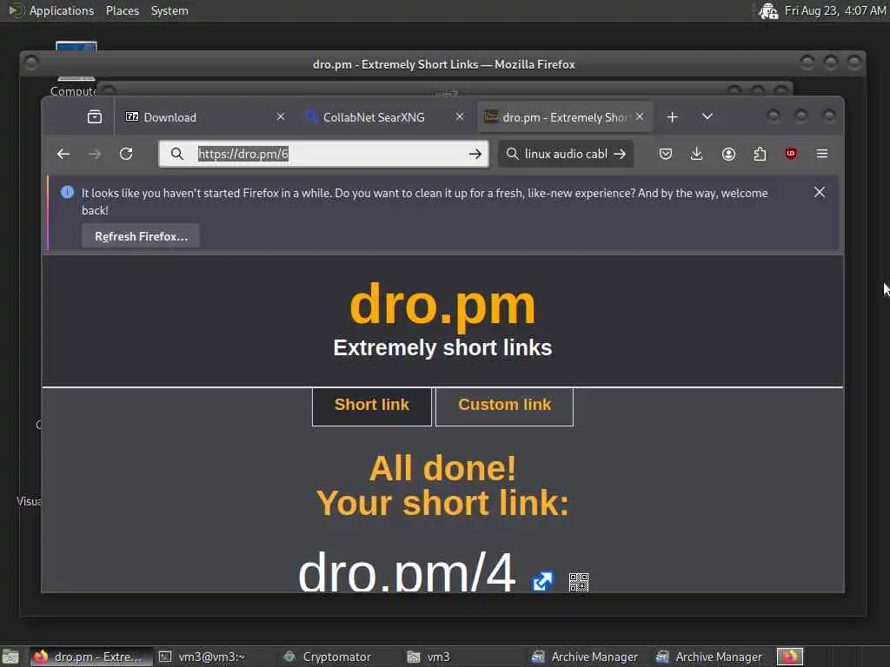The image size is (890, 667).
Task: Open the Firefox account menu
Action: coord(728,154)
